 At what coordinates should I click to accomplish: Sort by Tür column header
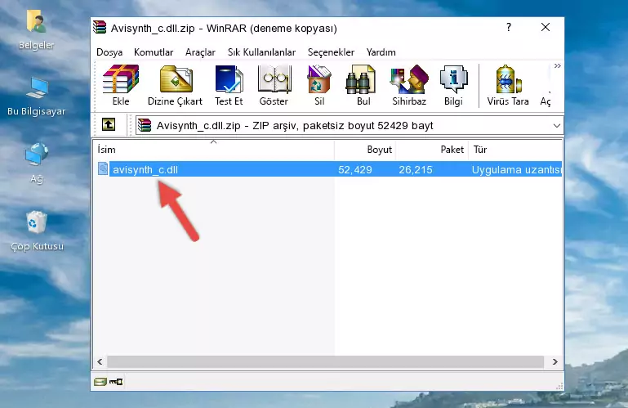515,150
